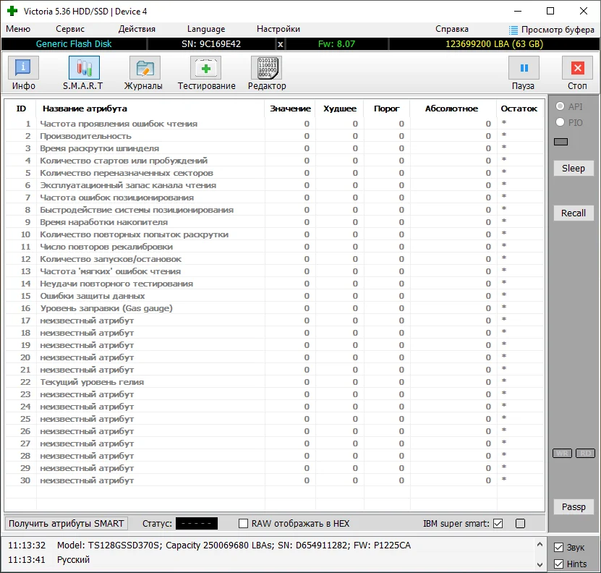601x573 pixels.
Task: Click the RD read indicator
Action: [x=585, y=454]
